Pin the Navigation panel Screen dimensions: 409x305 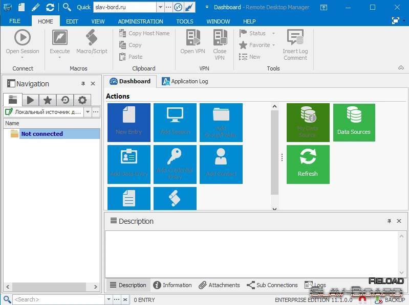pos(83,84)
